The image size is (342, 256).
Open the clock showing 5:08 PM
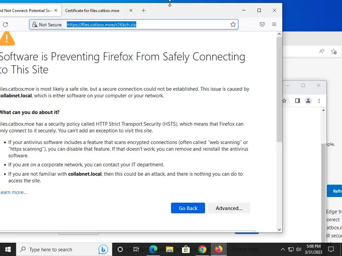(313, 249)
